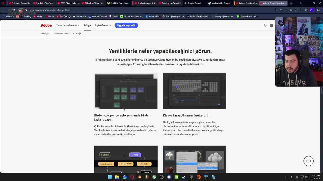Screen dimensions: 323x181
Task: Open downloads icon in Opera toolbar
Action: click(301, 10)
